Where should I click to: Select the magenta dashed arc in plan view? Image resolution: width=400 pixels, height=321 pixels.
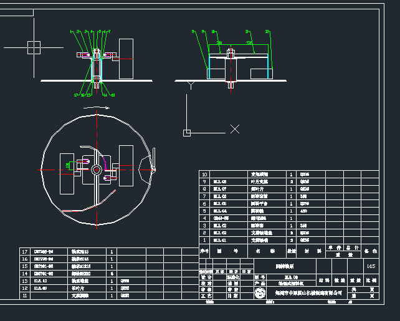pos(103,163)
